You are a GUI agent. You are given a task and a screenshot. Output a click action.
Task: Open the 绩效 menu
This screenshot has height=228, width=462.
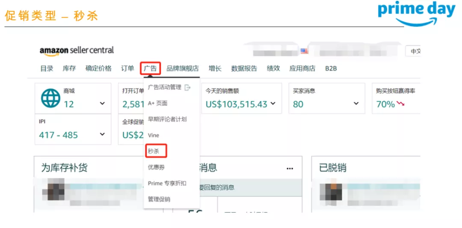pyautogui.click(x=273, y=68)
